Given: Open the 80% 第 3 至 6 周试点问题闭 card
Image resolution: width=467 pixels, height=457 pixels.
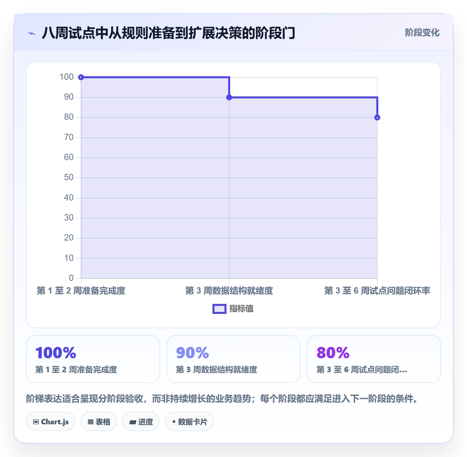Looking at the screenshot, I should click(x=374, y=359).
